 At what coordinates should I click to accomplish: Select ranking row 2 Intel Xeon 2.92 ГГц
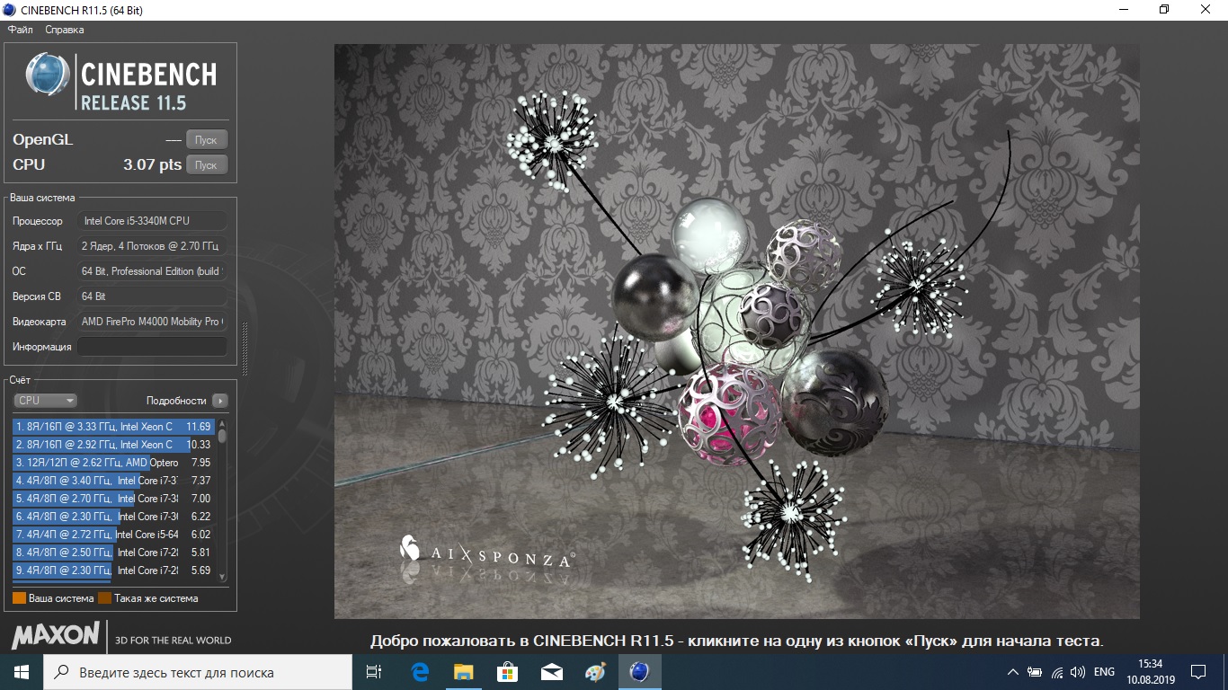click(113, 445)
